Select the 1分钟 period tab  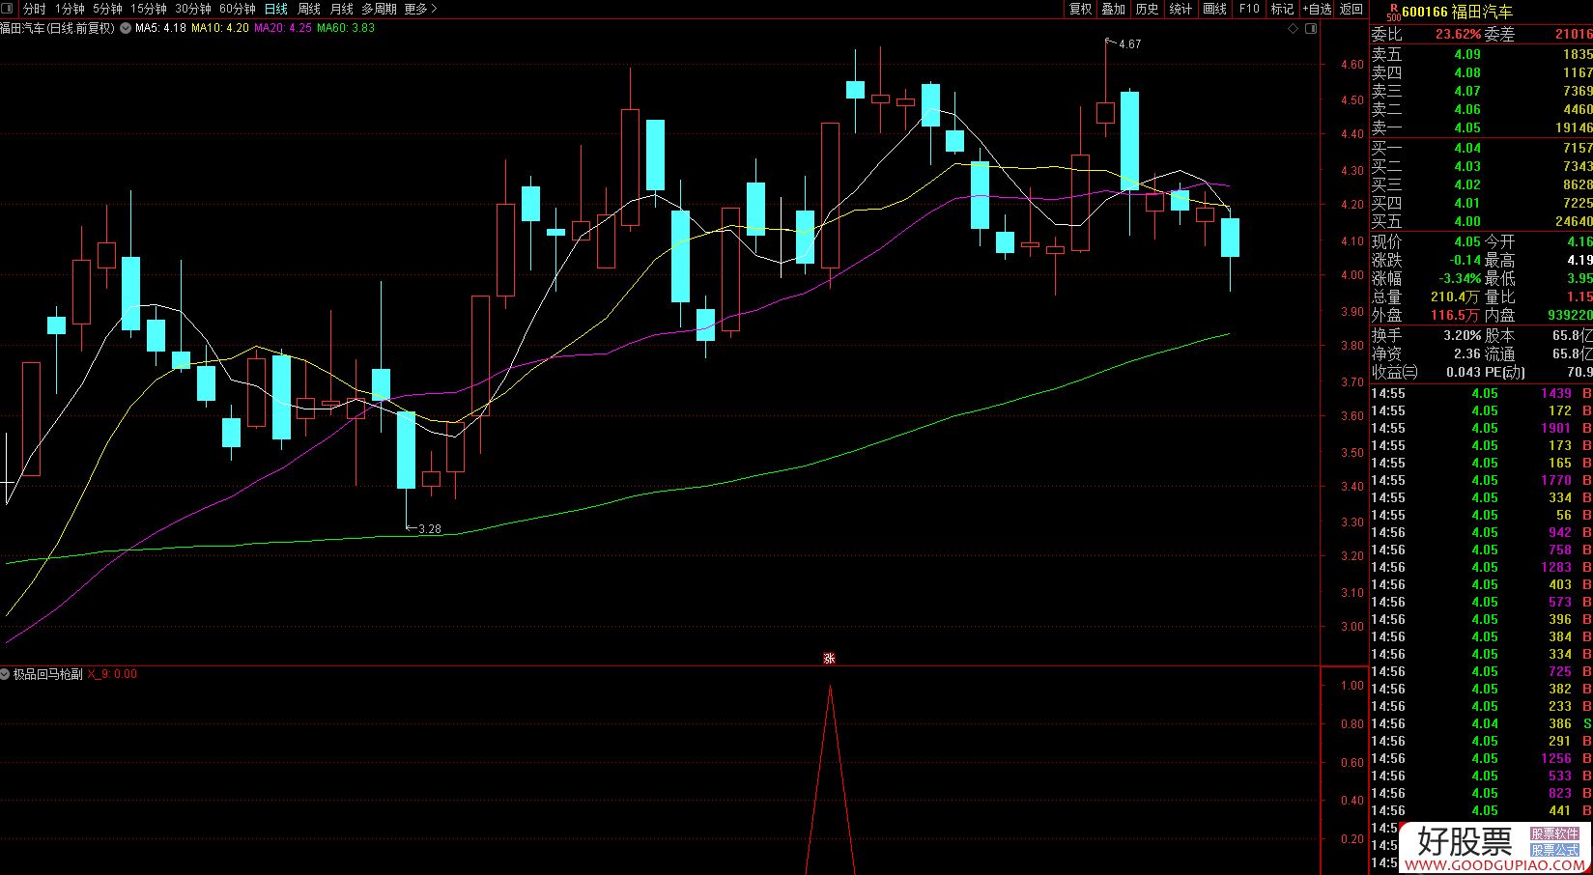coord(70,9)
